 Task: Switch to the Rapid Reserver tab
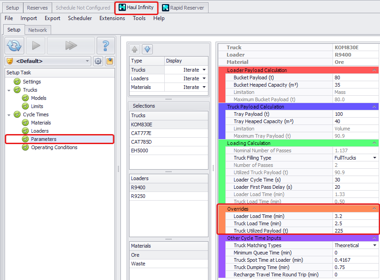183,8
